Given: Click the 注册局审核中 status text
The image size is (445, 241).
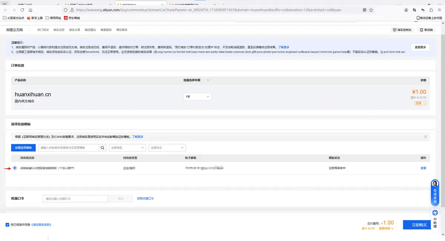Looking at the screenshot, I should click(x=337, y=168).
